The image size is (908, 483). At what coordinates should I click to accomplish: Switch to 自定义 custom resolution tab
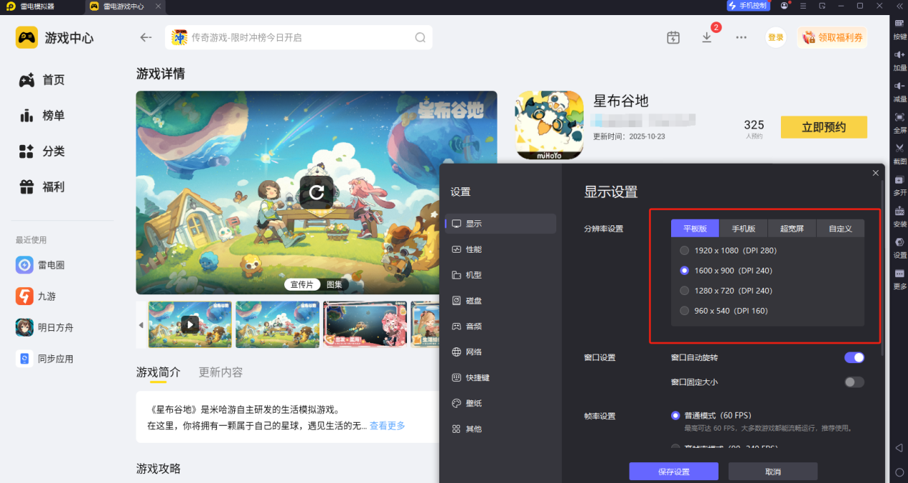pos(840,228)
